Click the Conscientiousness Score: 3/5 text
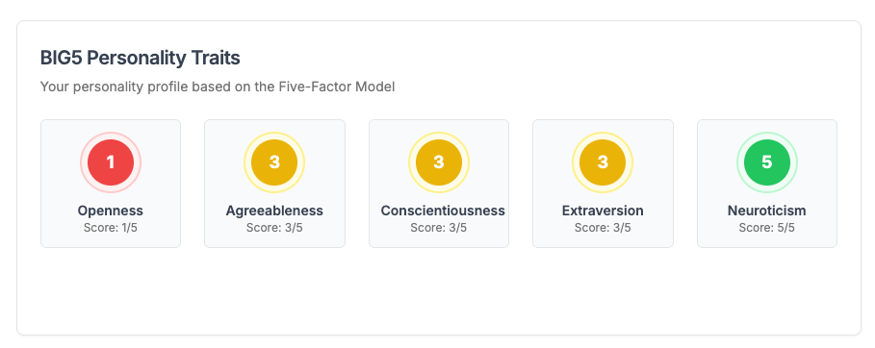Image resolution: width=875 pixels, height=348 pixels. pyautogui.click(x=439, y=228)
